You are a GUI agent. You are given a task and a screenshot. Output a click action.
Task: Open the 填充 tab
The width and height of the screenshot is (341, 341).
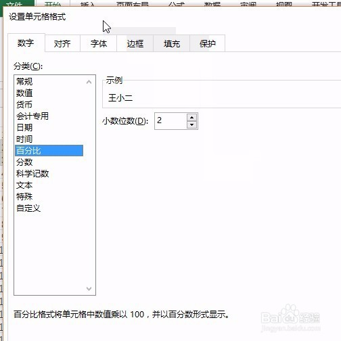171,43
